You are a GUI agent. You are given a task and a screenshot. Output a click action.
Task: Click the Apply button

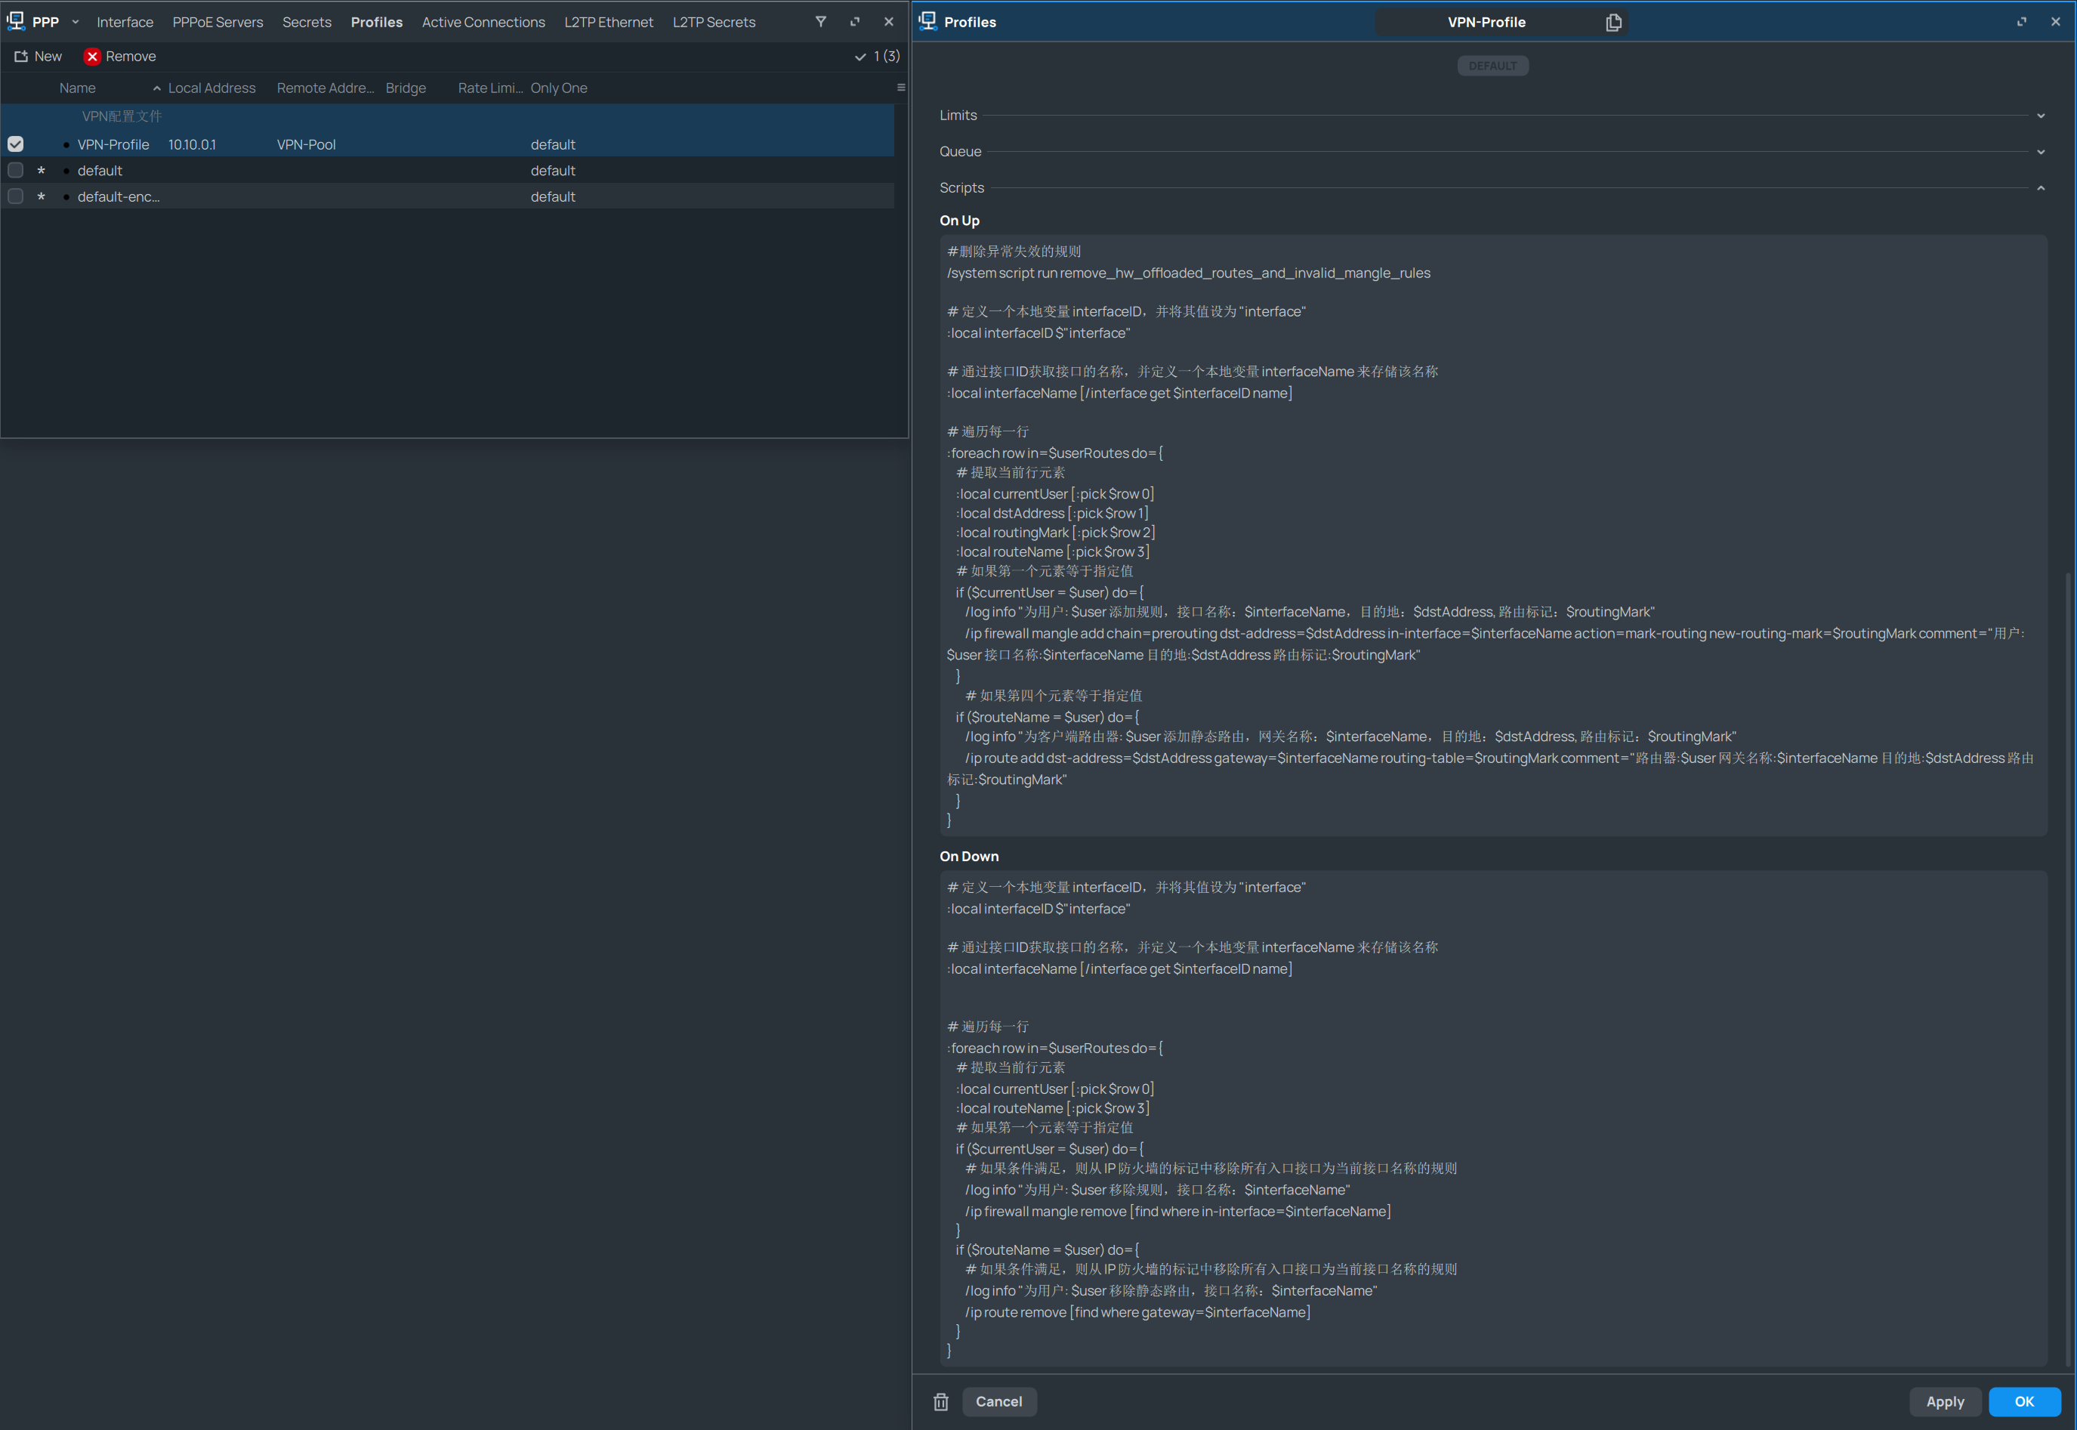coord(1944,1401)
